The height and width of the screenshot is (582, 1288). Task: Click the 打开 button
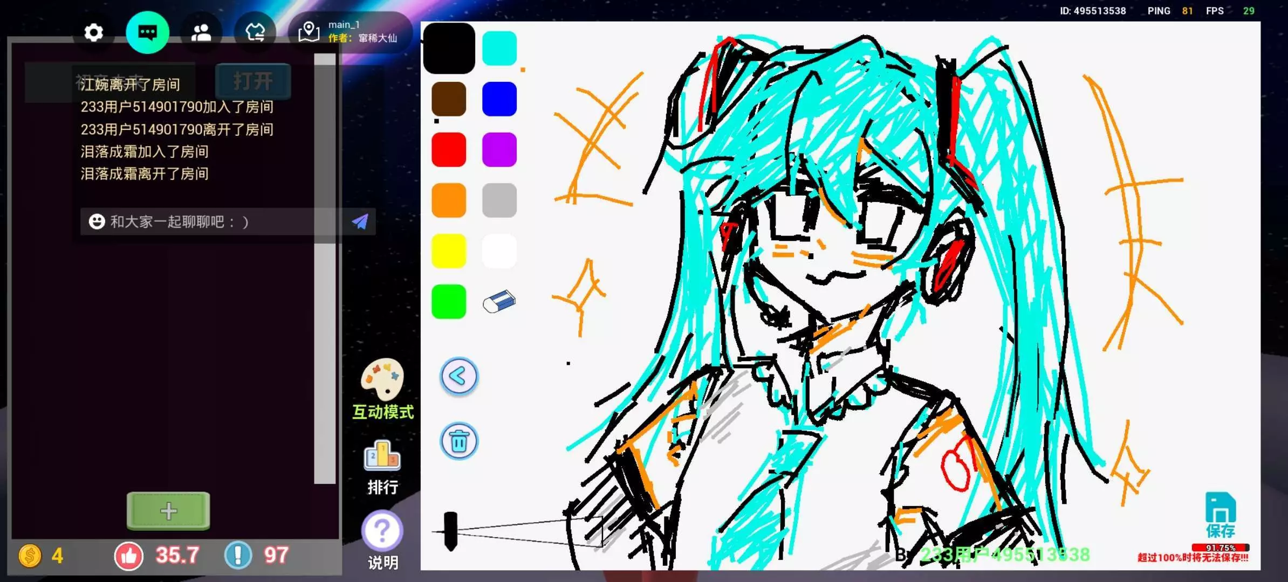pyautogui.click(x=253, y=81)
